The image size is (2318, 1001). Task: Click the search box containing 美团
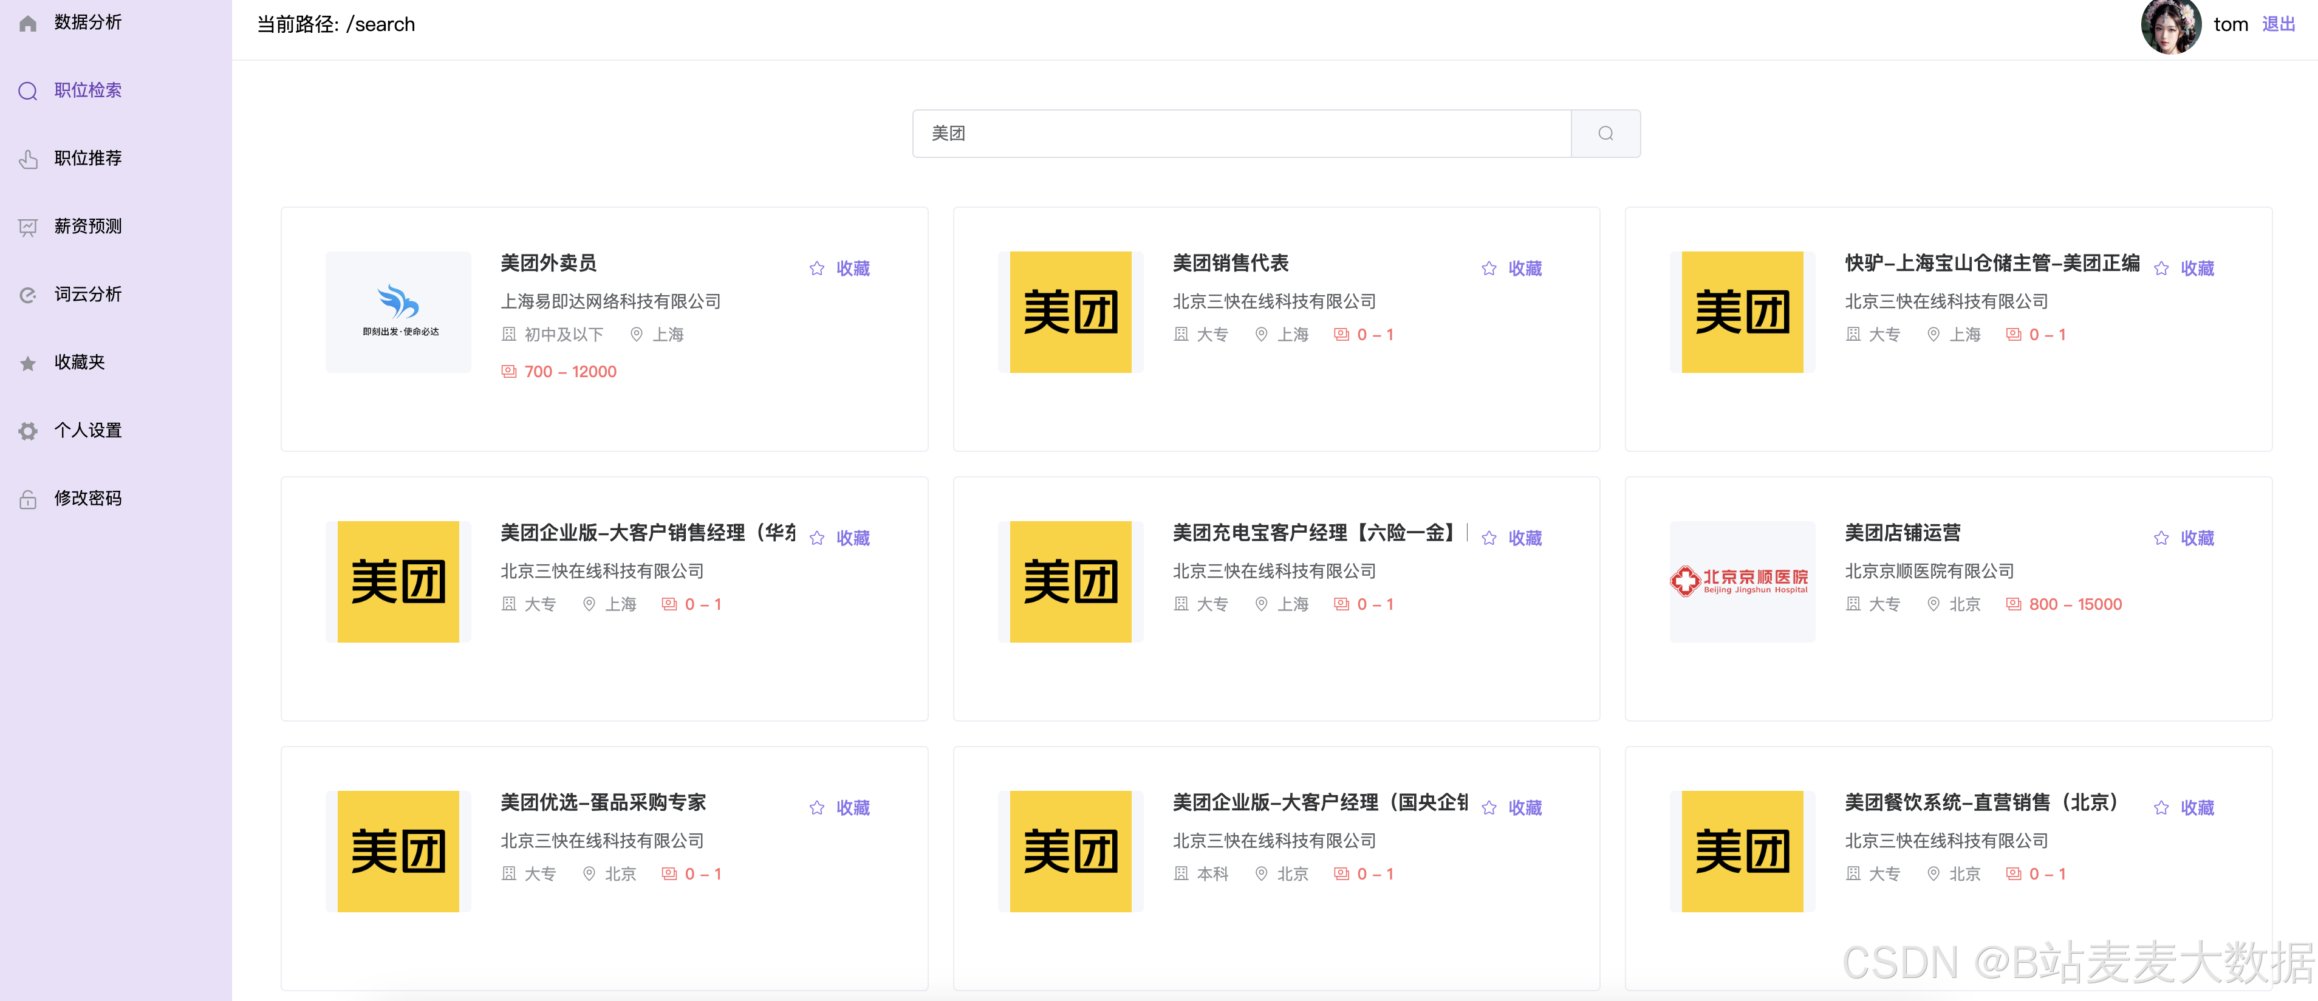pos(1242,133)
